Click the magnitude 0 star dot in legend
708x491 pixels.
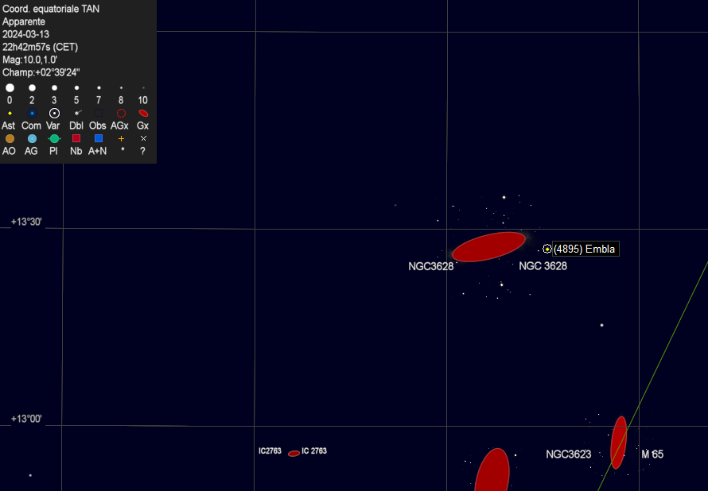tap(10, 87)
